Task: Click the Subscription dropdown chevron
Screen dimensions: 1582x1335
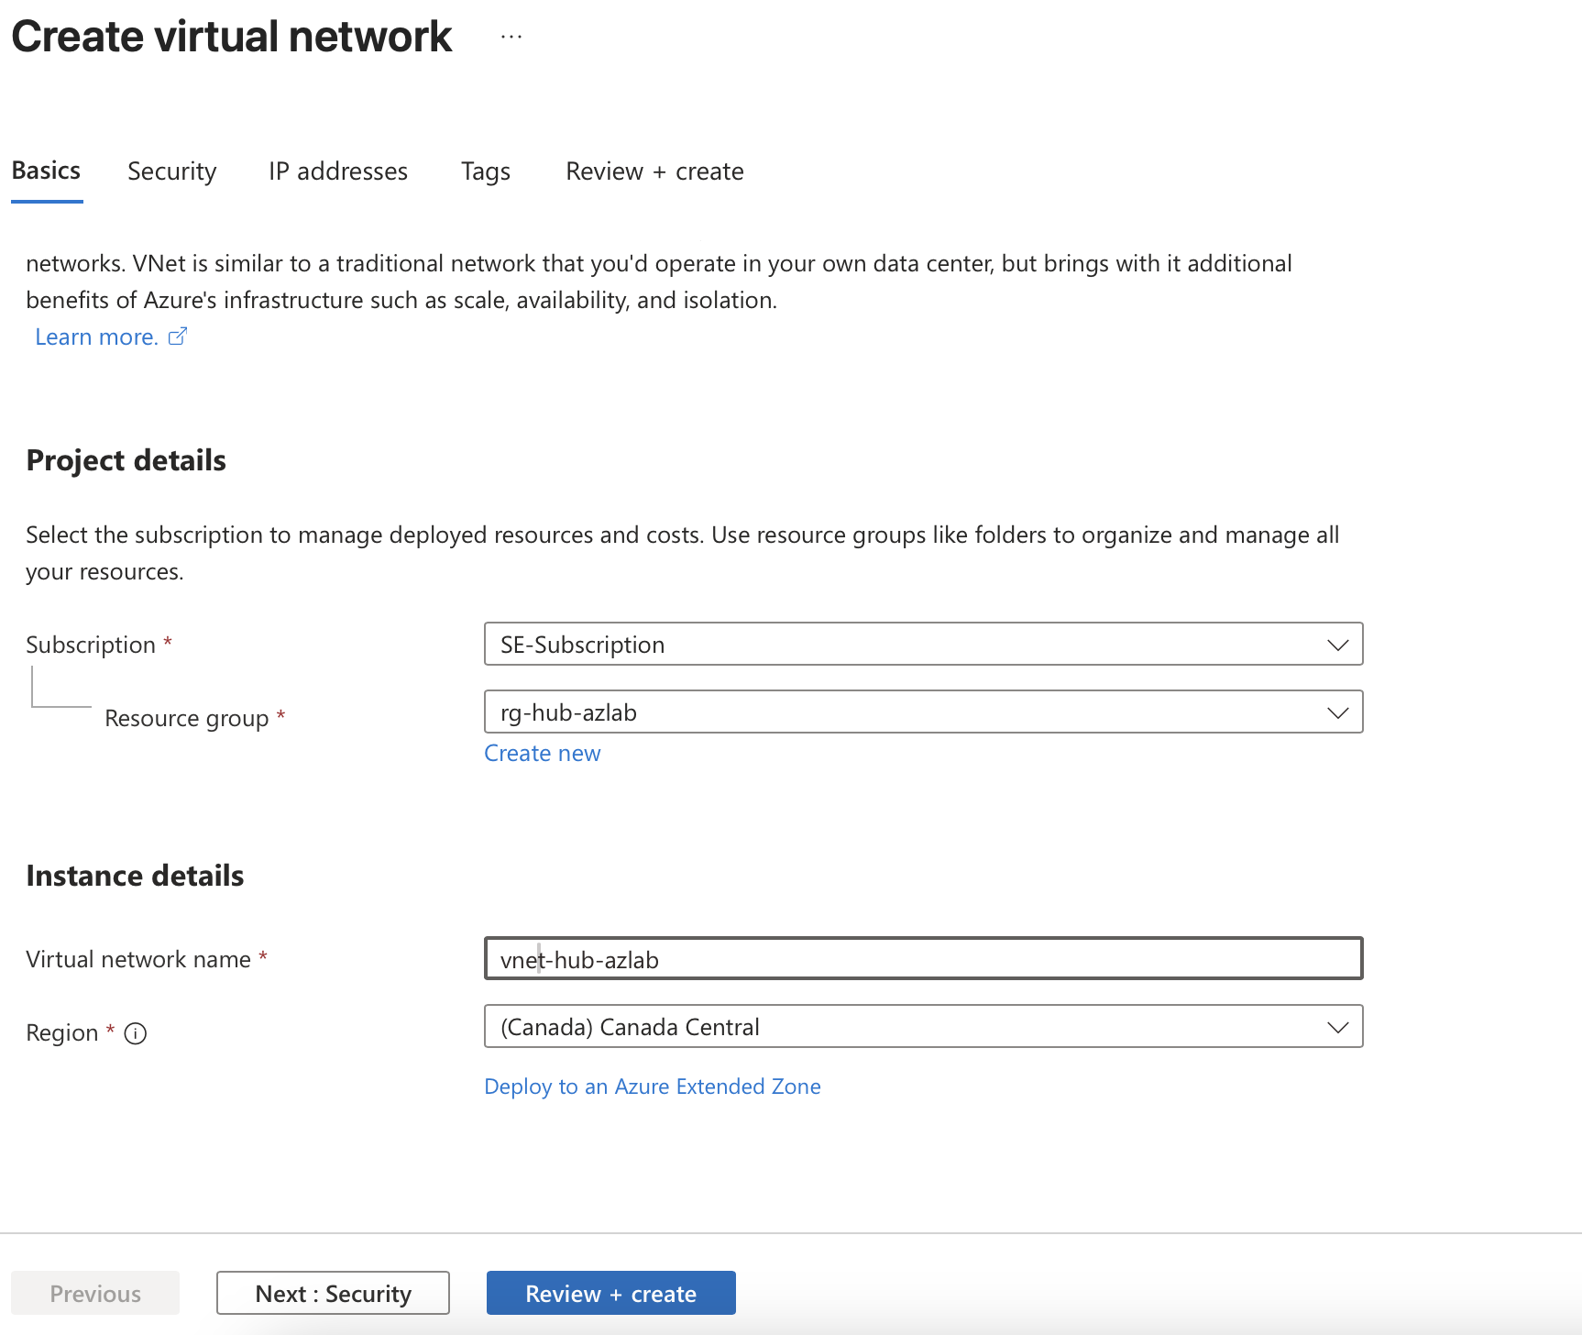Action: click(x=1337, y=645)
